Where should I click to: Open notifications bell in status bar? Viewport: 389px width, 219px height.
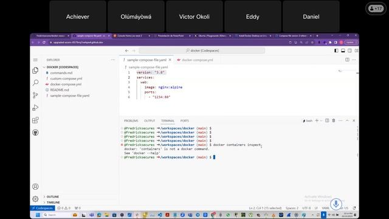[x=354, y=208]
